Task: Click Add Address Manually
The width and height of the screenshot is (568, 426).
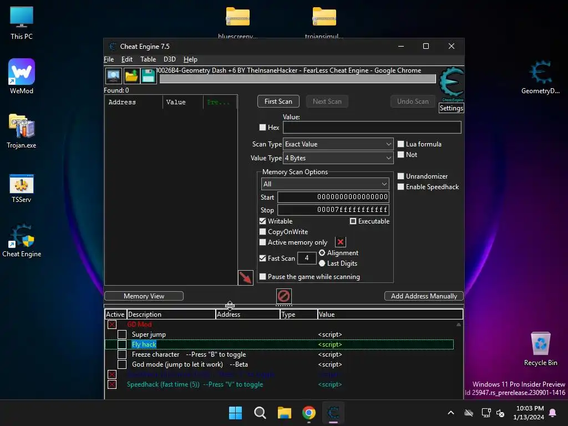Action: 424,296
